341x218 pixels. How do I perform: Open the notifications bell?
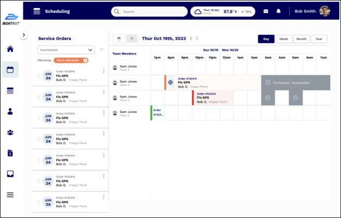pyautogui.click(x=278, y=11)
